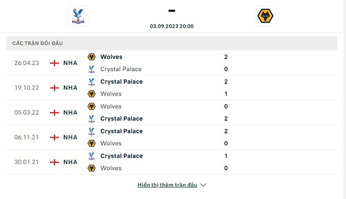Click Wolves logo in the 26.04.23 match
This screenshot has width=346, height=199.
92,57
